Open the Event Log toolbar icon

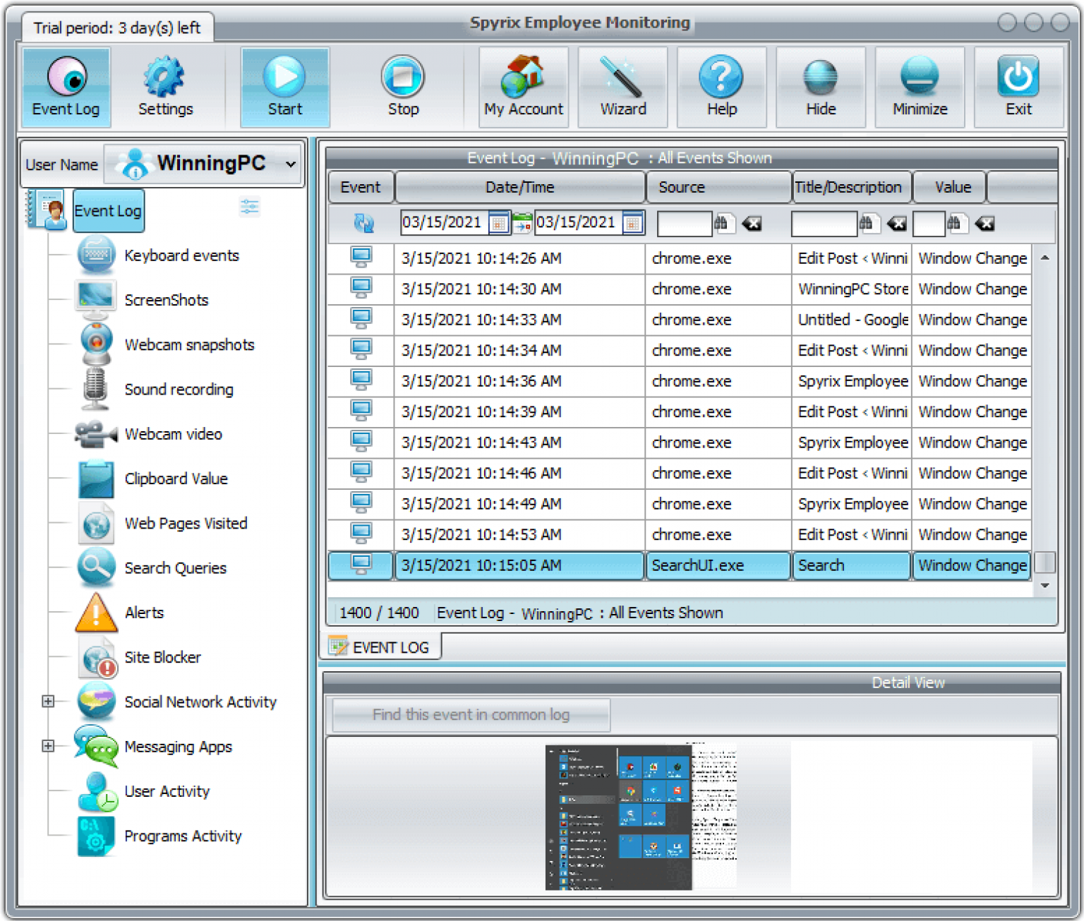point(66,85)
